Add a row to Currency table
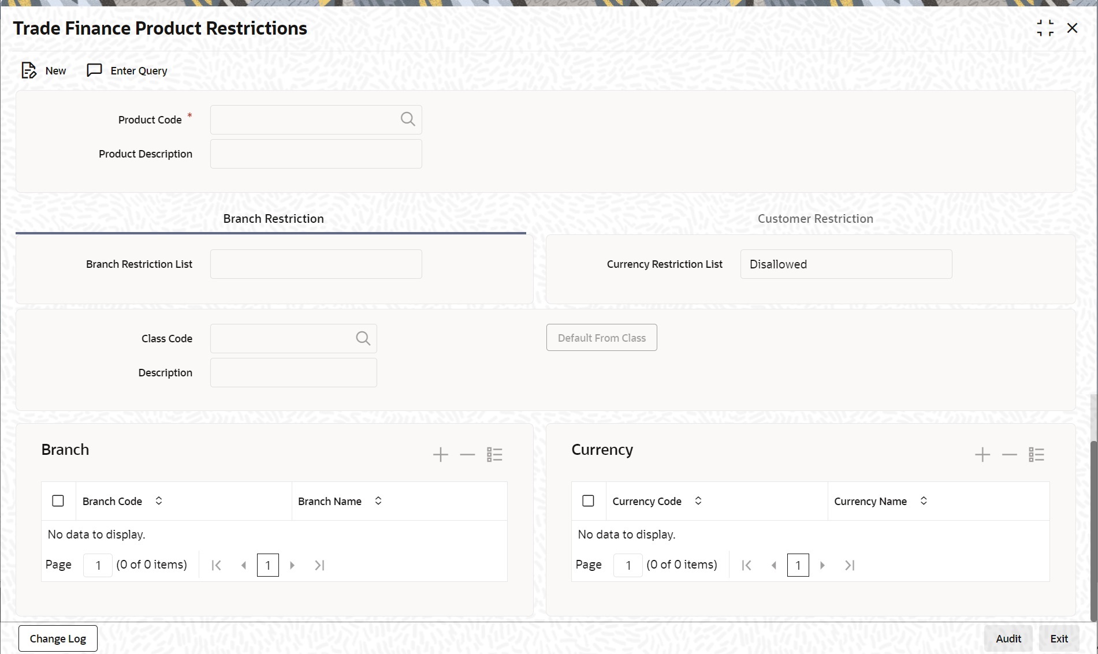The height and width of the screenshot is (654, 1098). (x=982, y=455)
